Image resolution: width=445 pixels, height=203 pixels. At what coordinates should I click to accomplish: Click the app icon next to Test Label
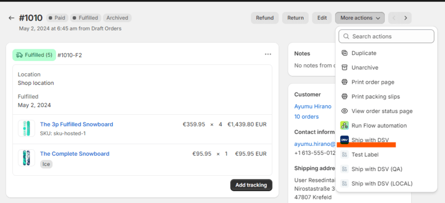click(x=344, y=155)
